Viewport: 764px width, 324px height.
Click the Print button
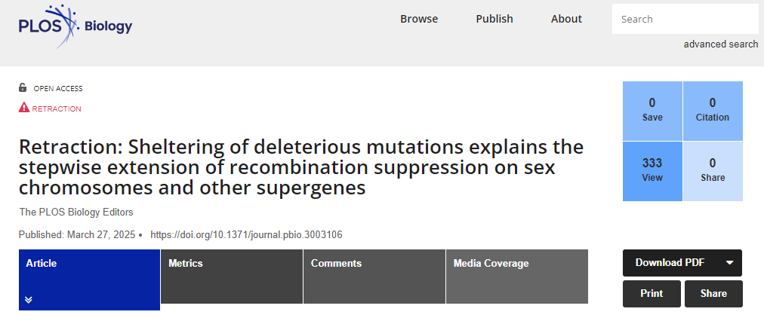pyautogui.click(x=652, y=294)
